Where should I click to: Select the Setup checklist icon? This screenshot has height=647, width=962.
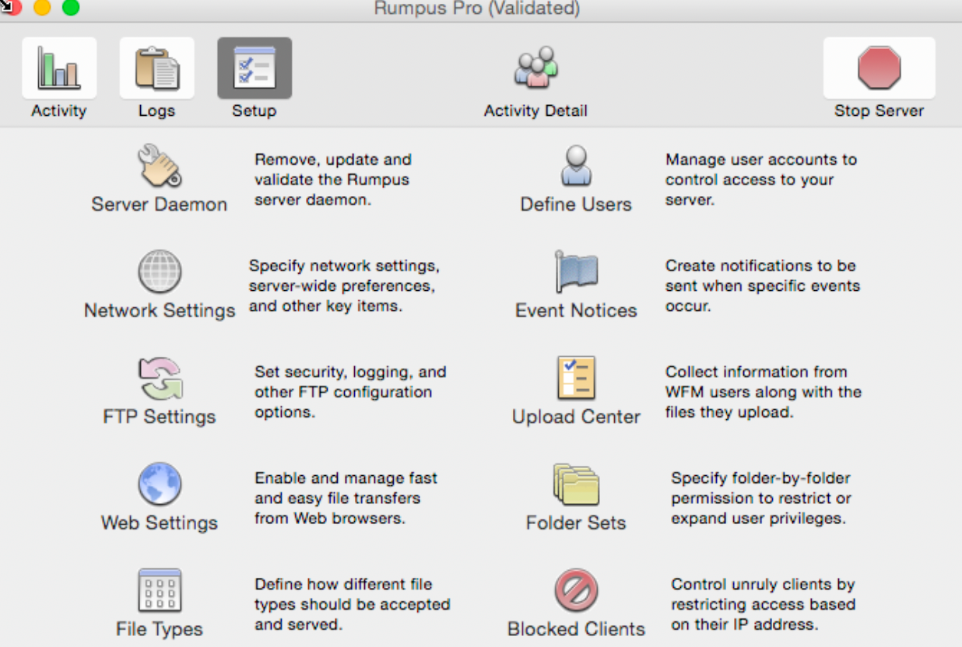pos(255,68)
